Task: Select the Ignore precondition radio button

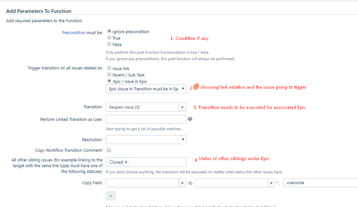Action: tap(109, 31)
